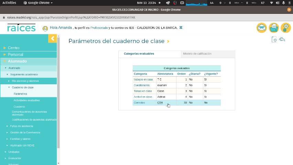293x165 pixels.
Task: Open the system volume indicator
Action: coord(278,3)
